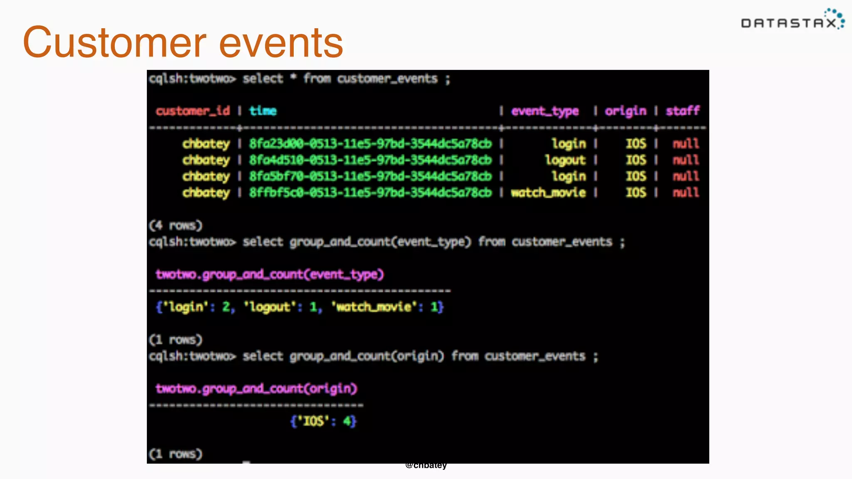Click the origin column header
This screenshot has width=852, height=479.
(625, 111)
